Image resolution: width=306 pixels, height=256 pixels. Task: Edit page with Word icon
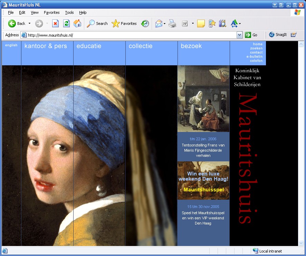[x=185, y=23]
